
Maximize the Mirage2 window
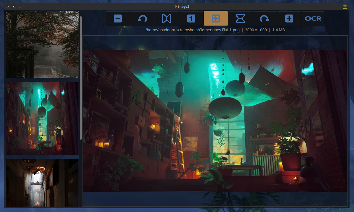pos(14,7)
